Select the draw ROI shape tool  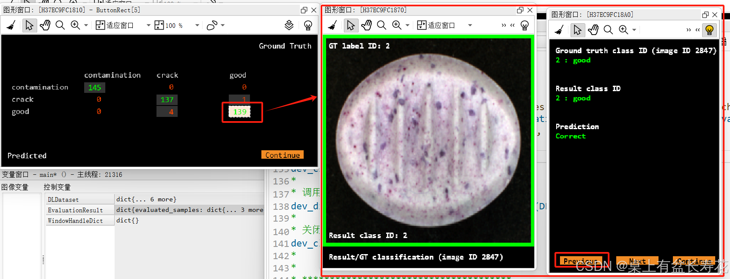pyautogui.click(x=212, y=25)
